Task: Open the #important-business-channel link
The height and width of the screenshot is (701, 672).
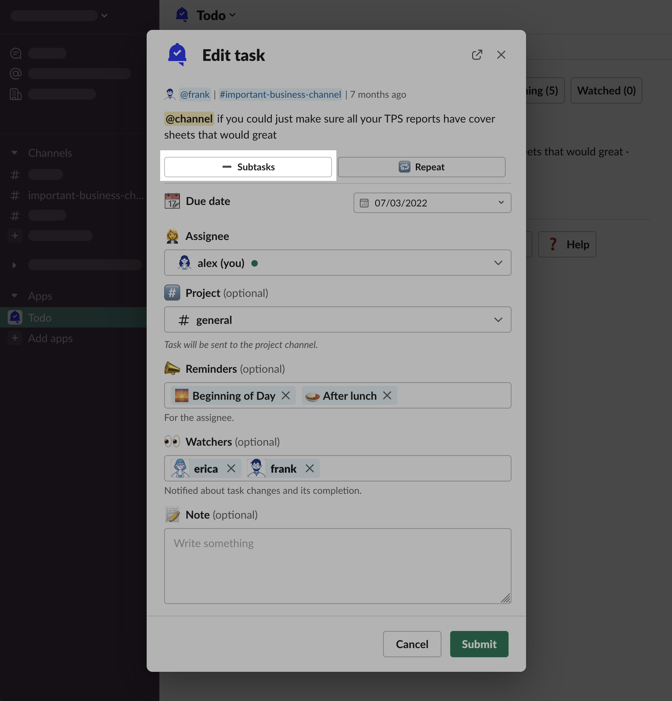Action: coord(280,94)
